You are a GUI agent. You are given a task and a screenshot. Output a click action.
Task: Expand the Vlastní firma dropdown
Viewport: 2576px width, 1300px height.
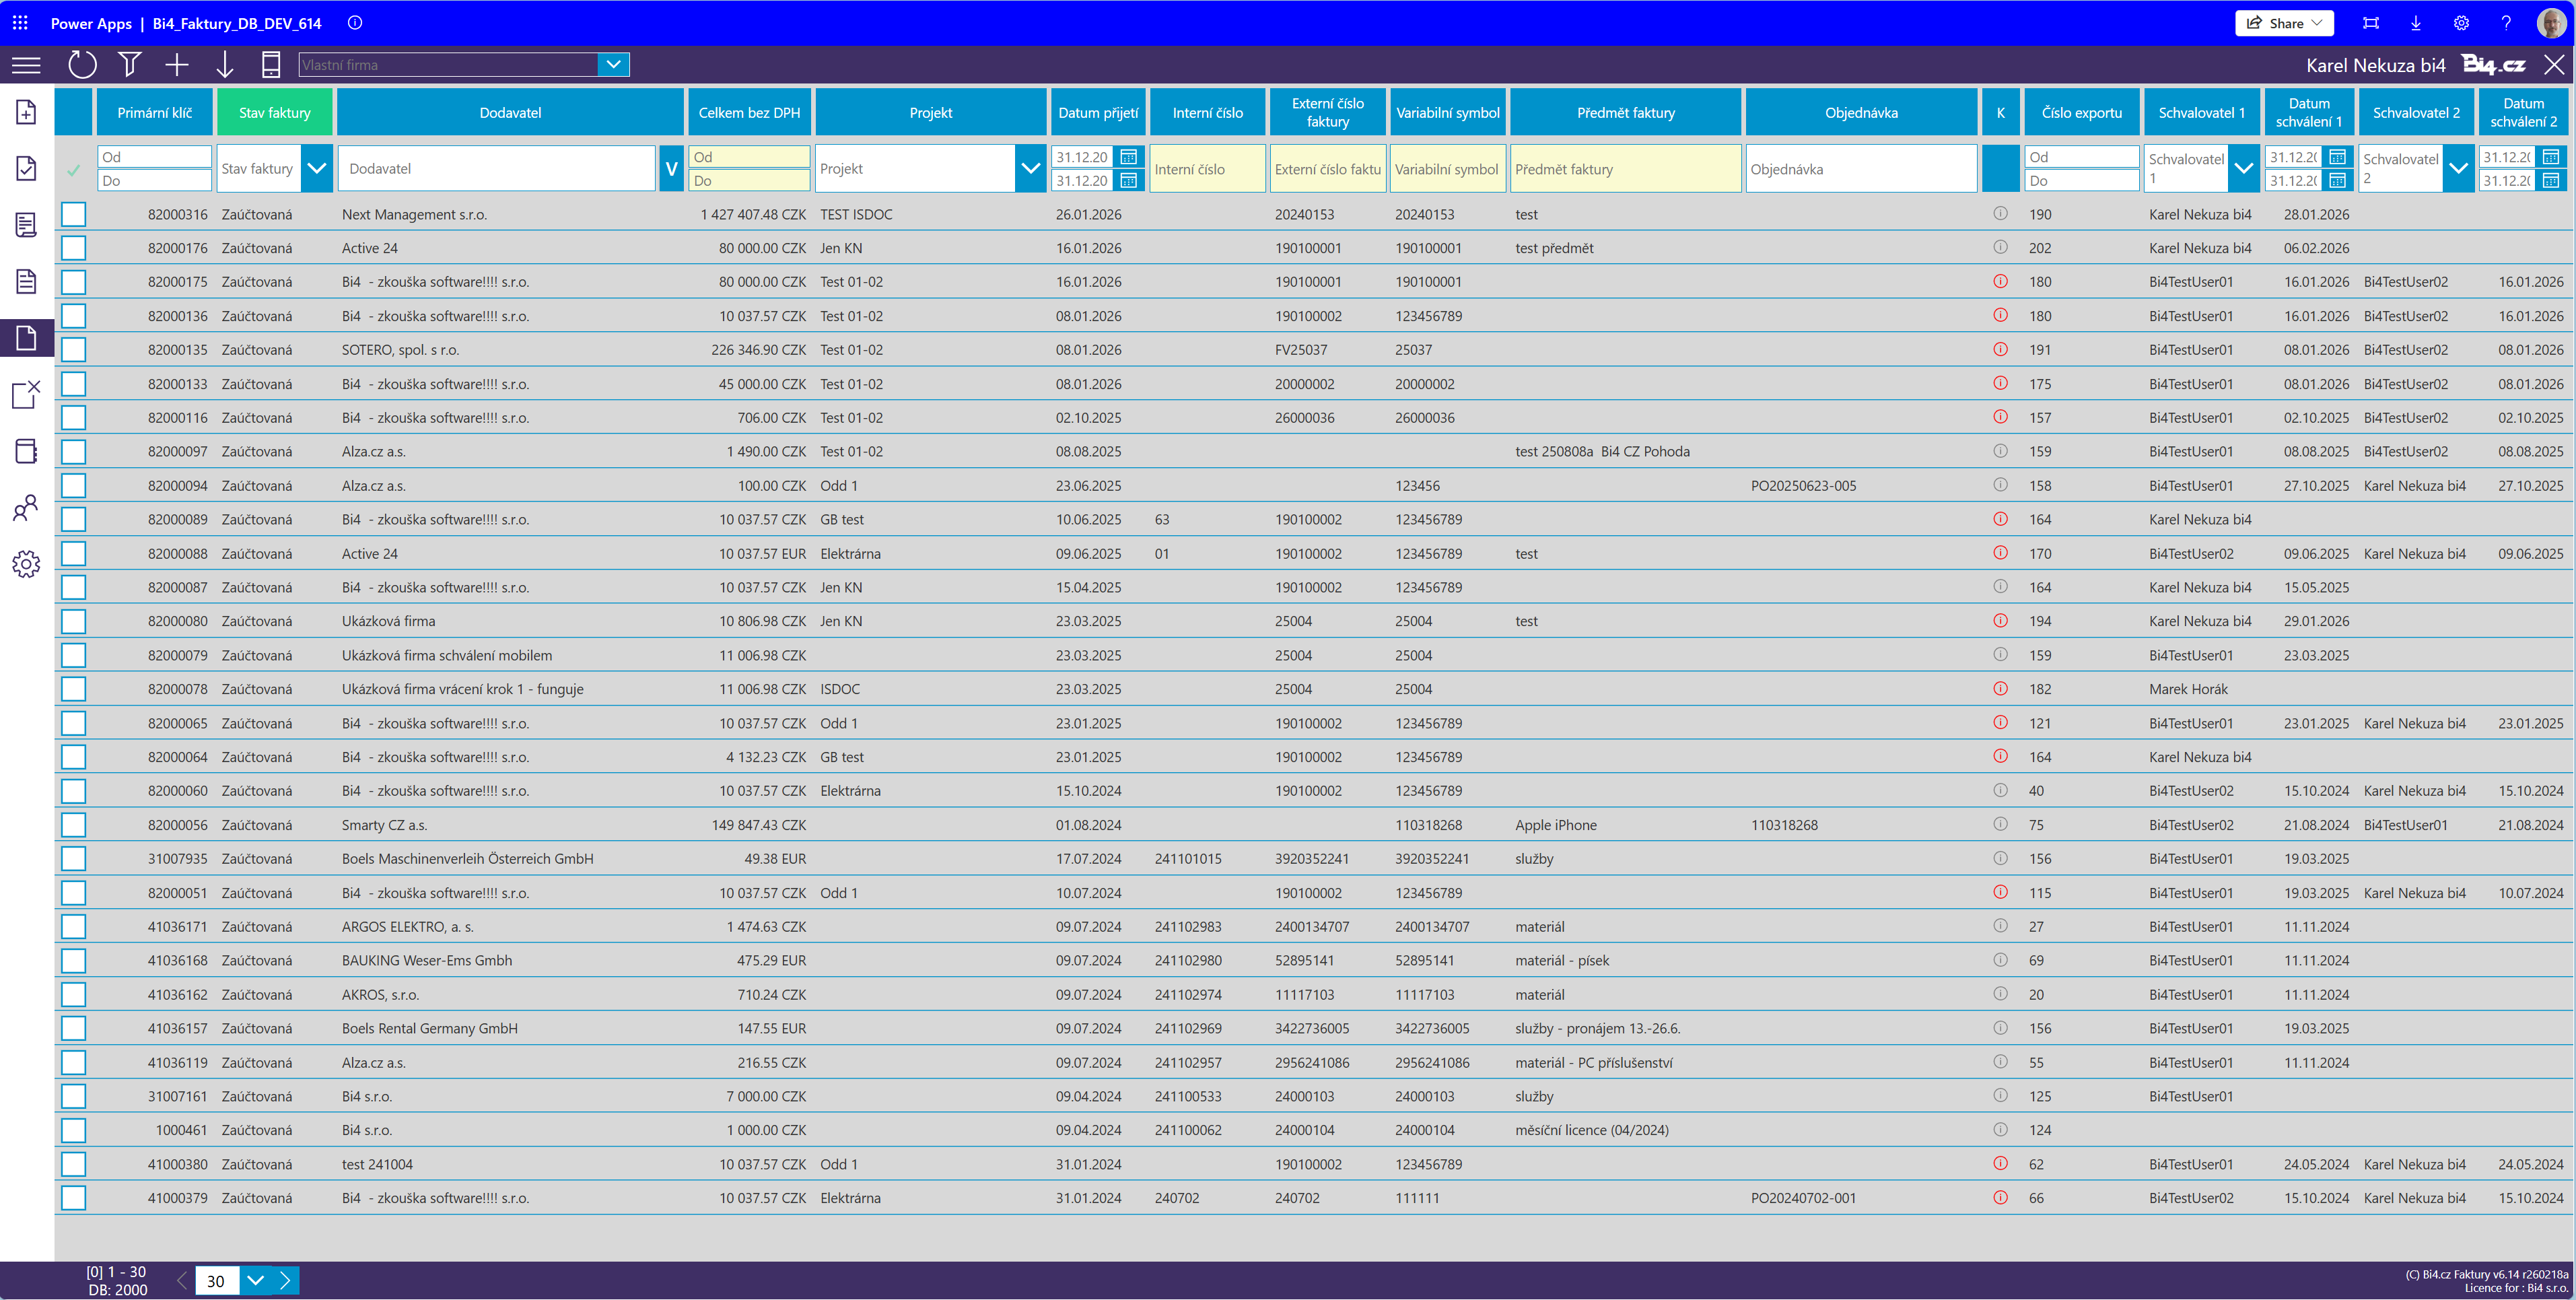614,65
